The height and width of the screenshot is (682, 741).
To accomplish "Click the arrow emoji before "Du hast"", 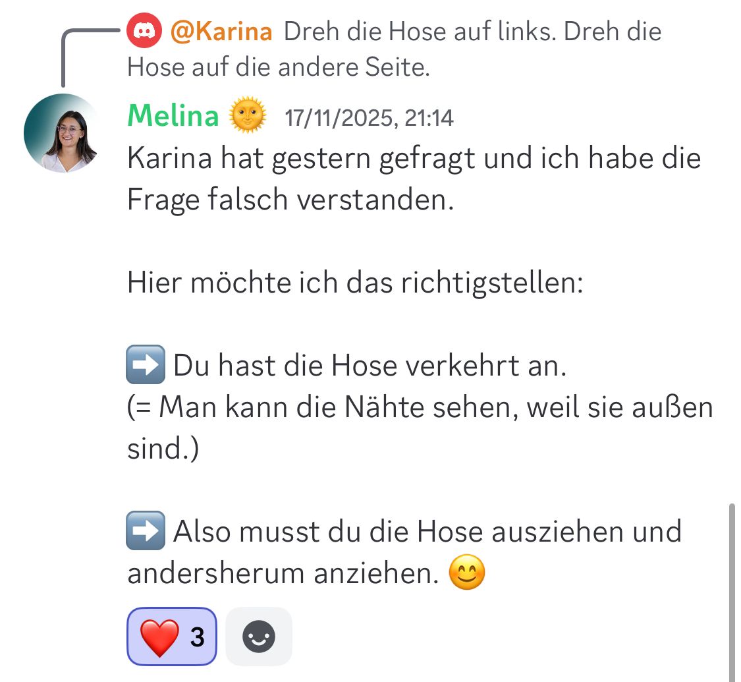I will (145, 366).
